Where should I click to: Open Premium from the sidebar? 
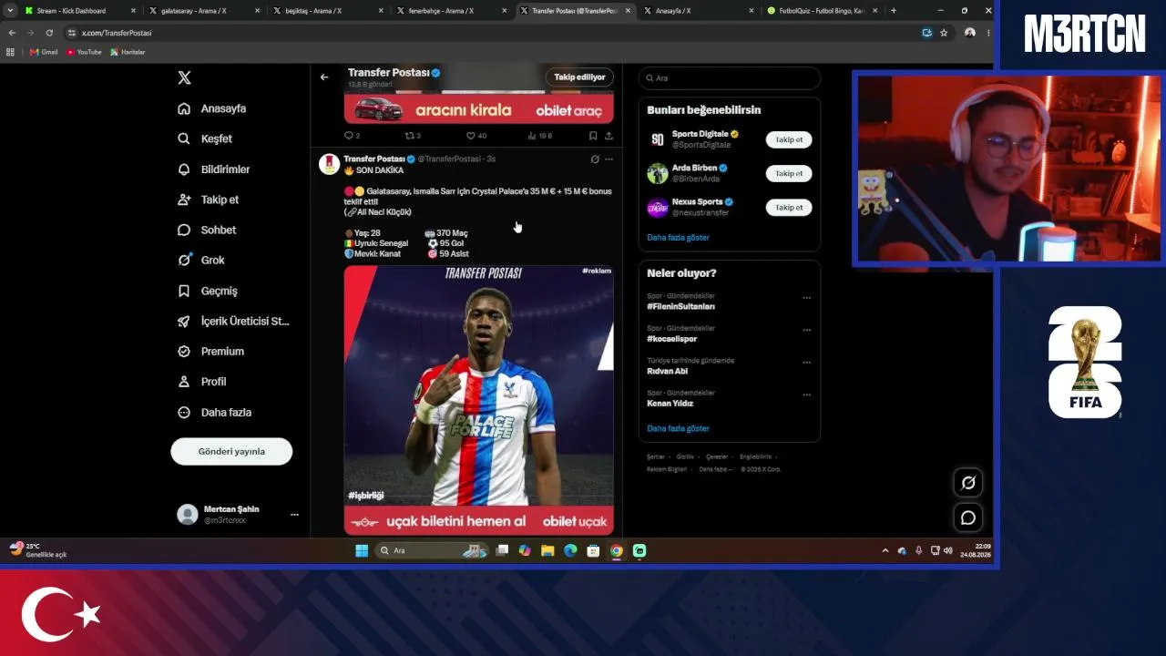click(x=210, y=351)
